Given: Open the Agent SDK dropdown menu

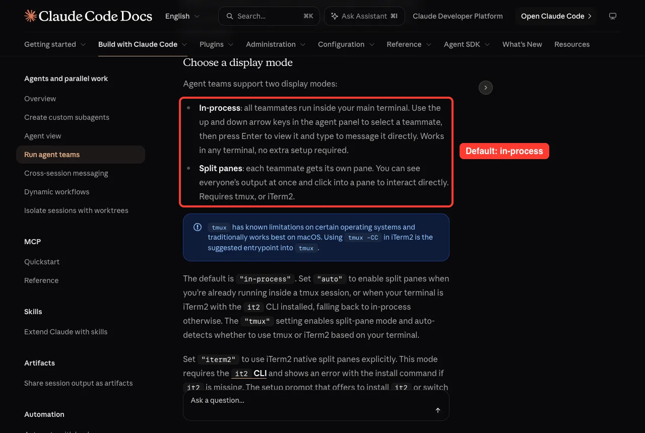Looking at the screenshot, I should [467, 44].
